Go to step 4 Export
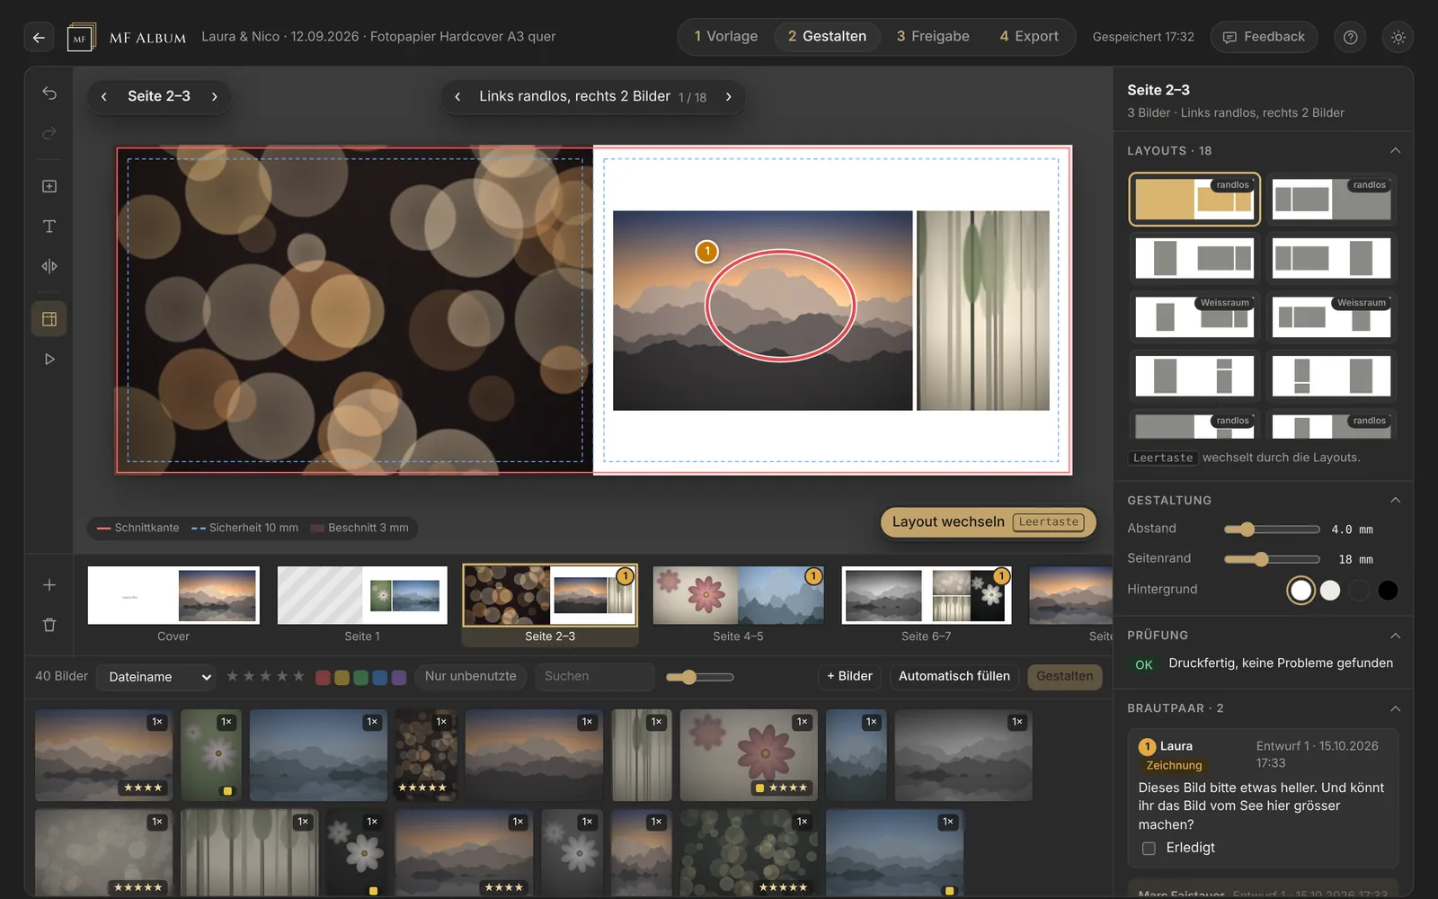Image resolution: width=1438 pixels, height=899 pixels. 1029,37
